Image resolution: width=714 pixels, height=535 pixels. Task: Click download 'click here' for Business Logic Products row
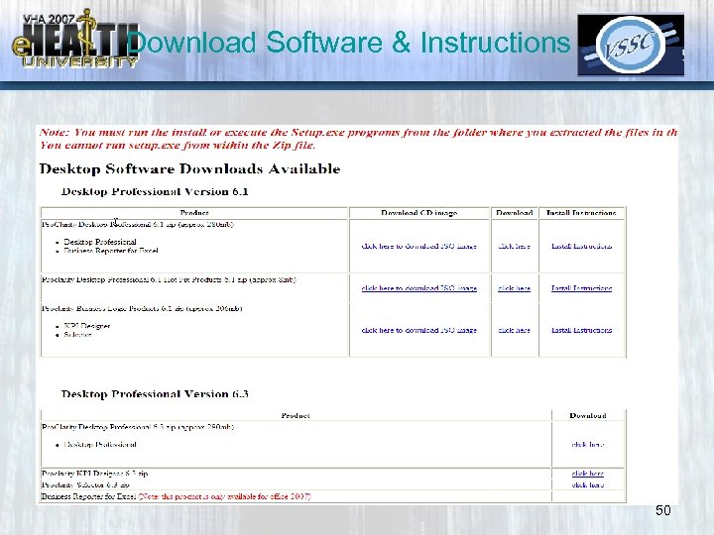514,330
